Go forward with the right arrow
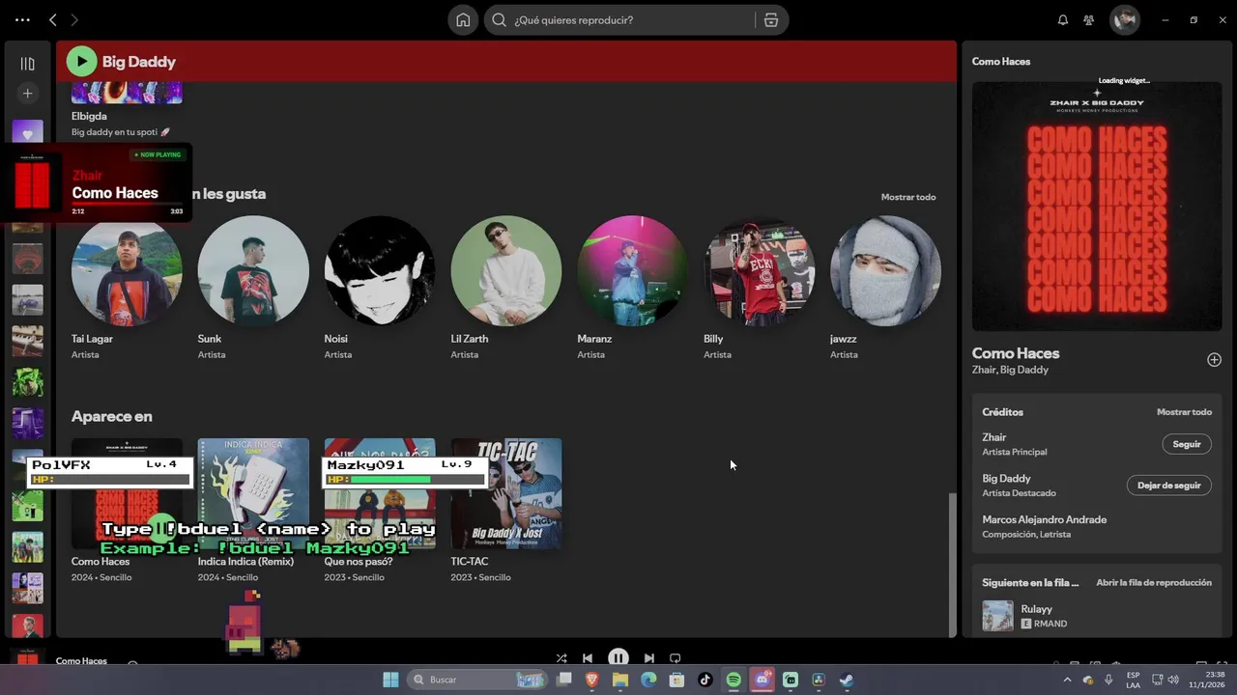 tap(74, 19)
